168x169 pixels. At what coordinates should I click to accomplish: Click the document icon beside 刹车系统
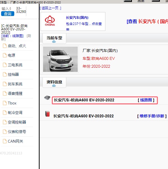5,84
